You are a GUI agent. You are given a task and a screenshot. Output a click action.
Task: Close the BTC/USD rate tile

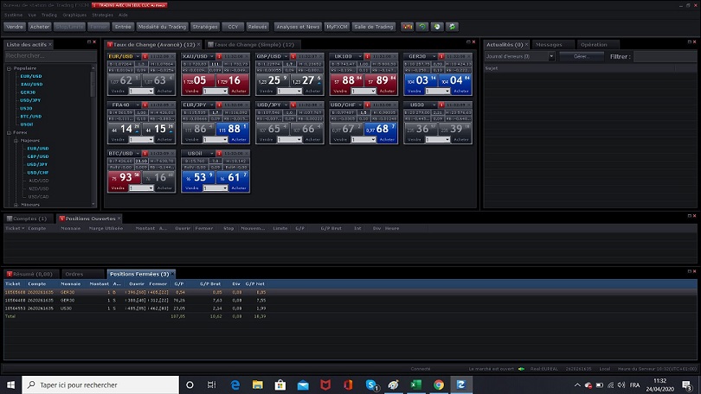pyautogui.click(x=172, y=153)
